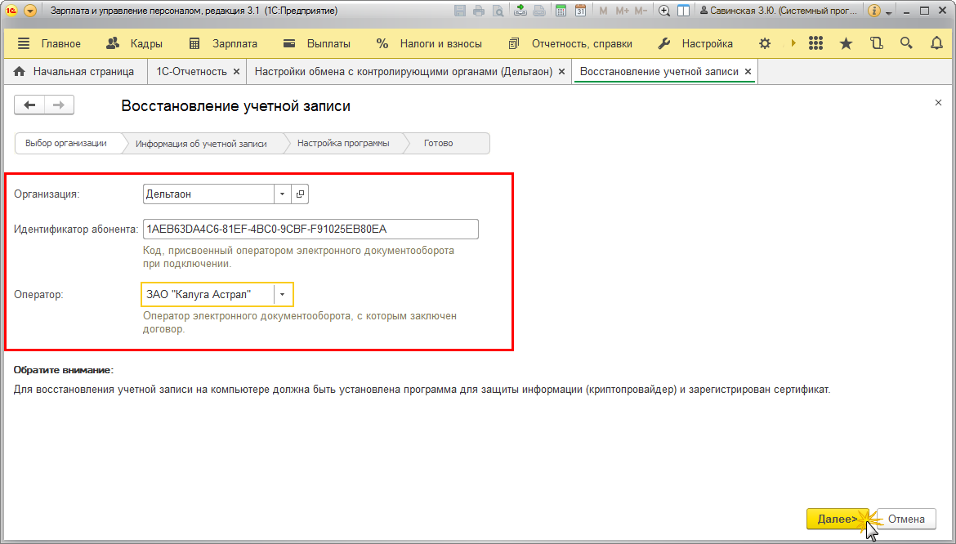The image size is (956, 544).
Task: Close the Настройки обмена tab
Action: 561,72
